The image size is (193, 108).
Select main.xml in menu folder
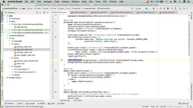[21, 64]
